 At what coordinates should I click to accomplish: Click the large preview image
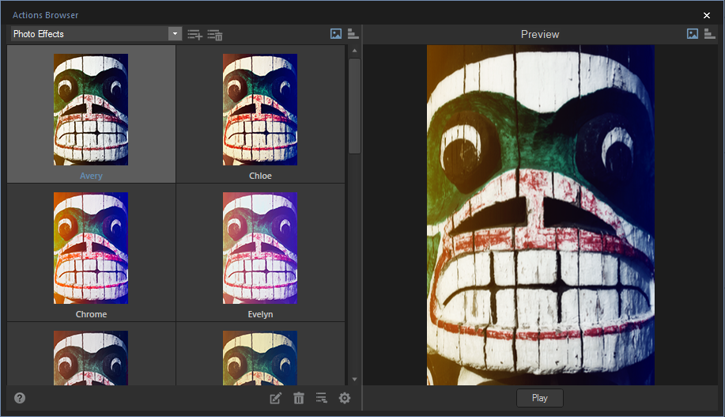point(541,215)
